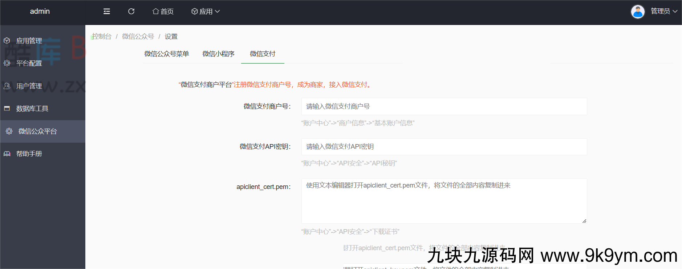This screenshot has width=682, height=269.
Task: Focus the 微信支付商户号 input field
Action: [x=444, y=106]
